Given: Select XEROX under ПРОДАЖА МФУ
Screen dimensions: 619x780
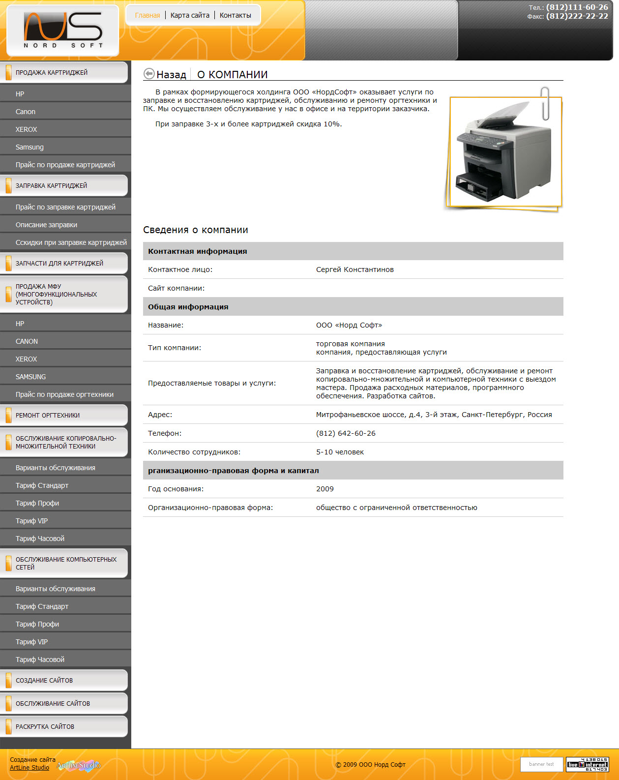Looking at the screenshot, I should pyautogui.click(x=65, y=359).
